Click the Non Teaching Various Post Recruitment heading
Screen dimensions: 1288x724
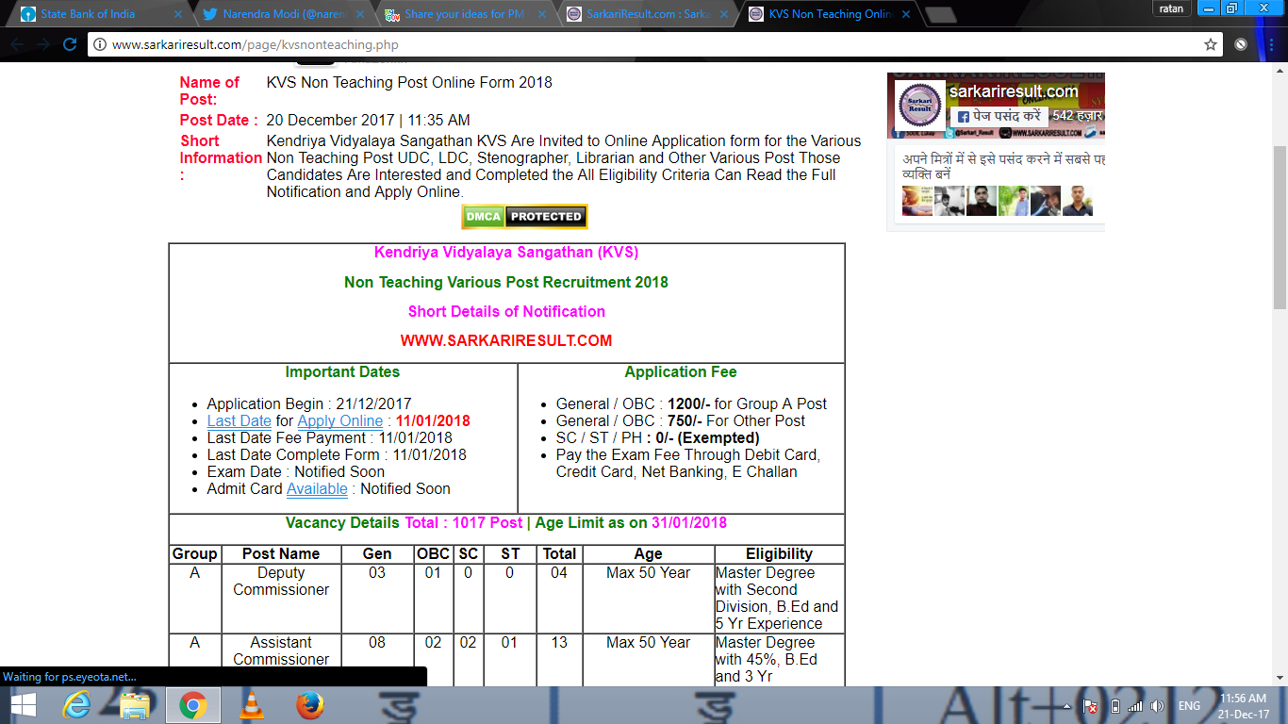click(506, 282)
